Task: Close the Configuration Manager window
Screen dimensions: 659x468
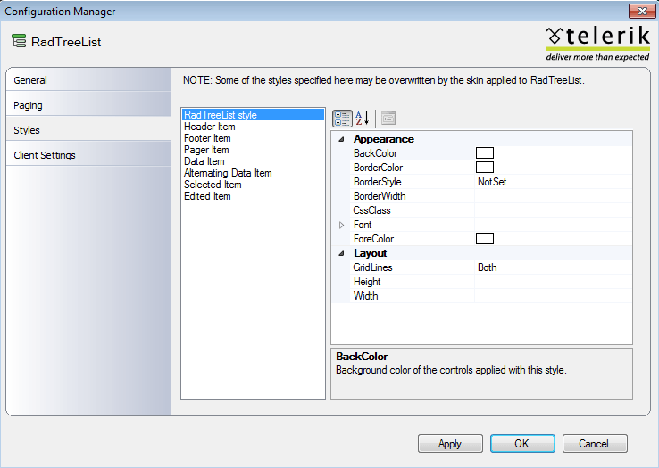Action: pos(642,11)
